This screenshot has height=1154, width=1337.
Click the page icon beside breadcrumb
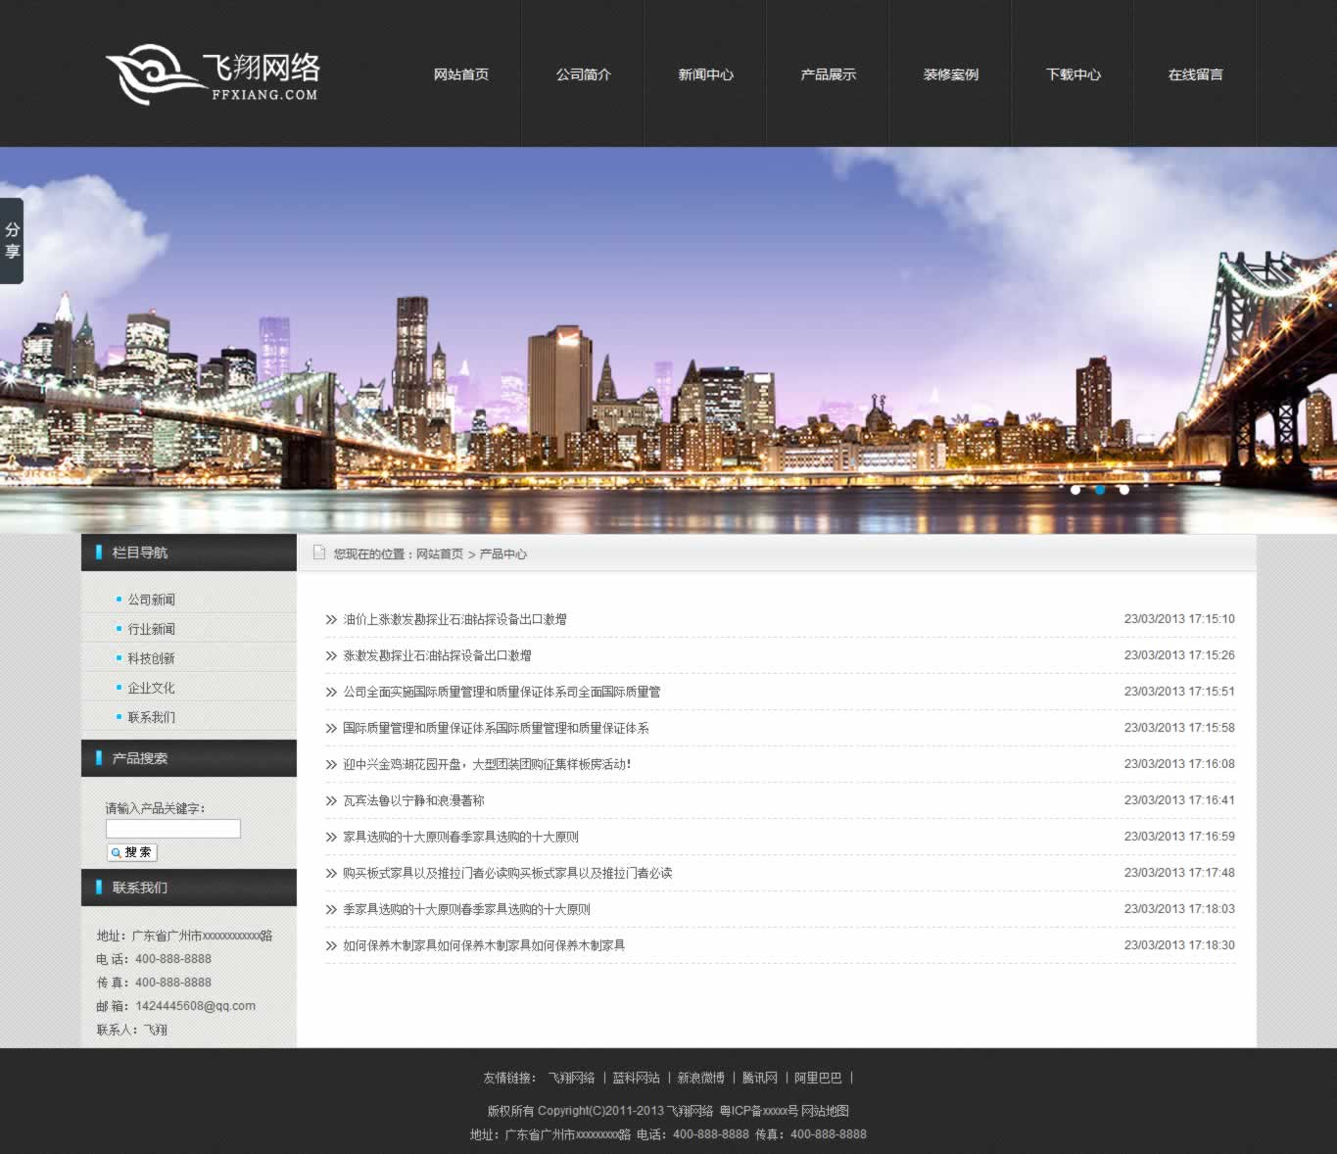click(319, 553)
